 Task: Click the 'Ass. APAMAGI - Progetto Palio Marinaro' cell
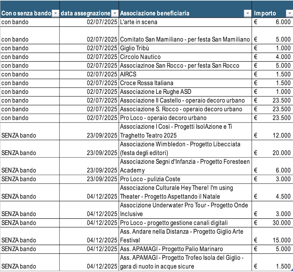[x=171, y=249]
